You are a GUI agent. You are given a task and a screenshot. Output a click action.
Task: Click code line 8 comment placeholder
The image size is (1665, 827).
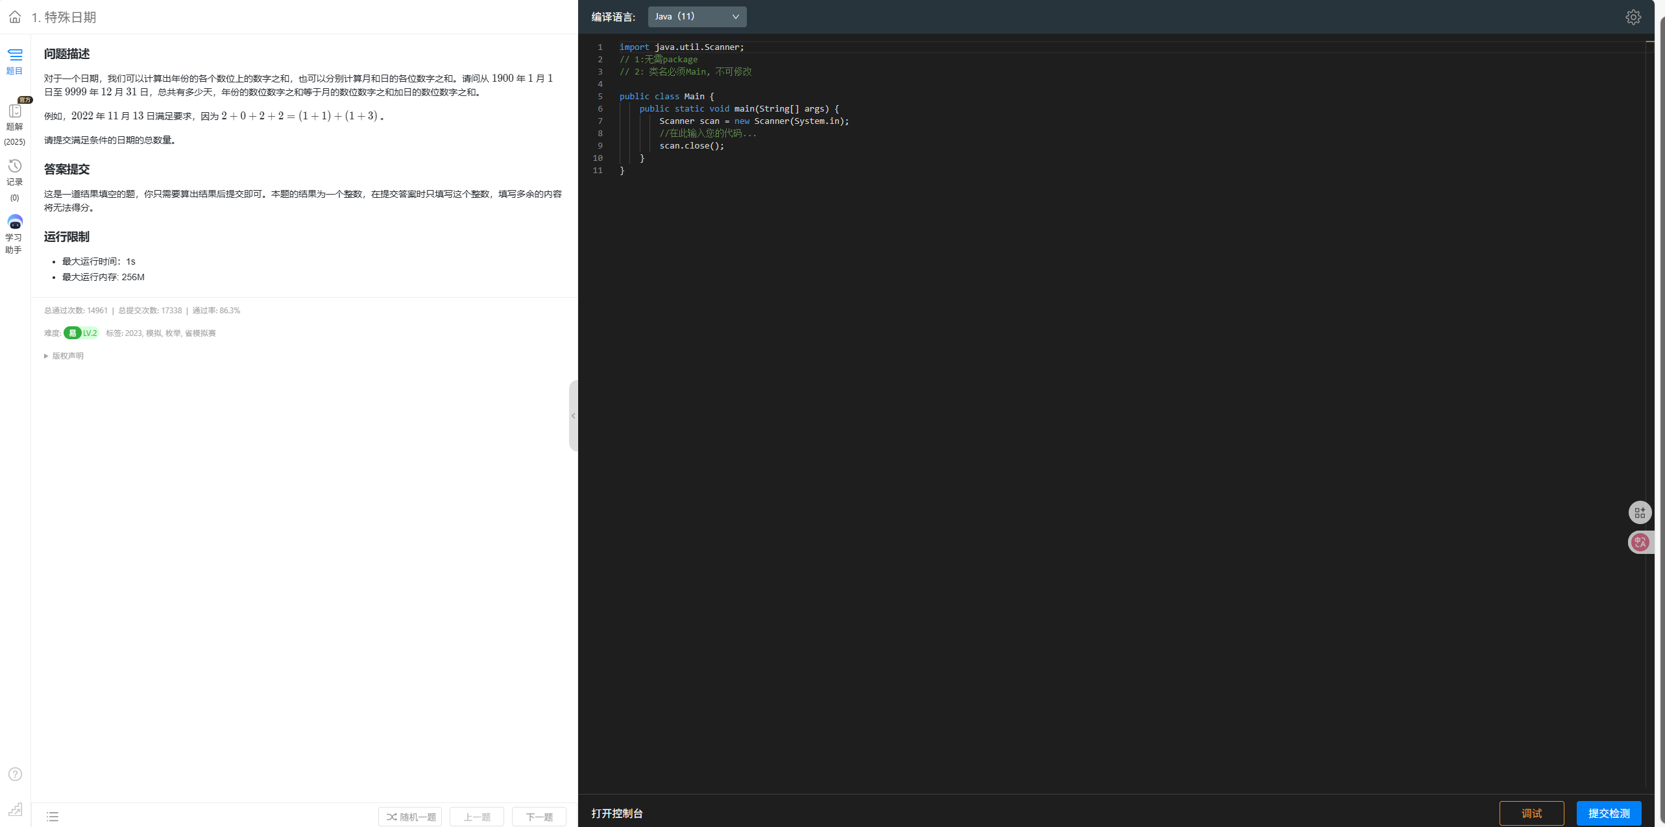click(707, 133)
